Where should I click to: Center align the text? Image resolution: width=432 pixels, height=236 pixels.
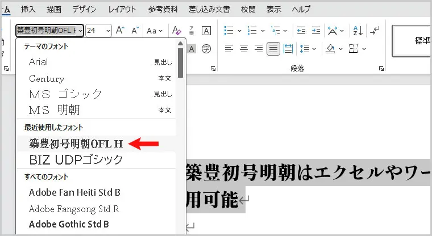244,49
